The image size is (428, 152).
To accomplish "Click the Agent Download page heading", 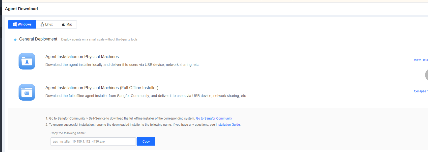I will 21,9.
